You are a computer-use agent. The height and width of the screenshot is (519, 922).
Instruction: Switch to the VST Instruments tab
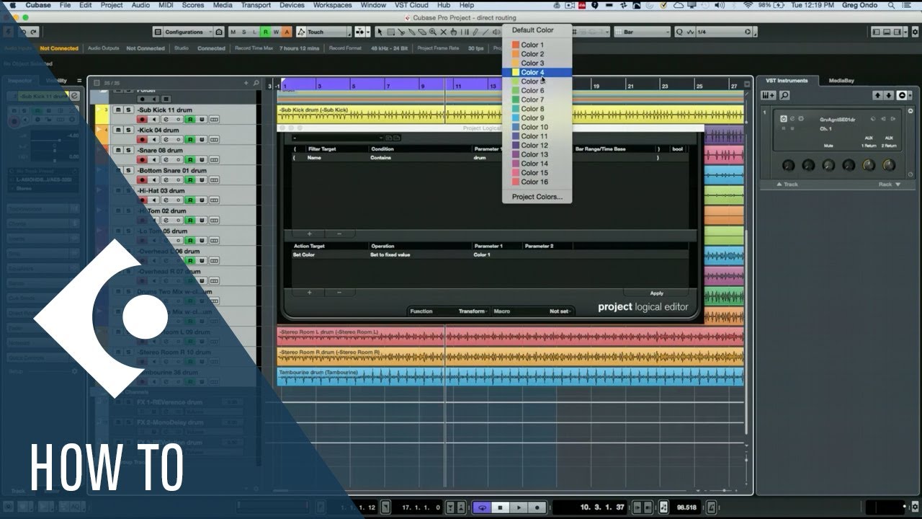tap(787, 81)
